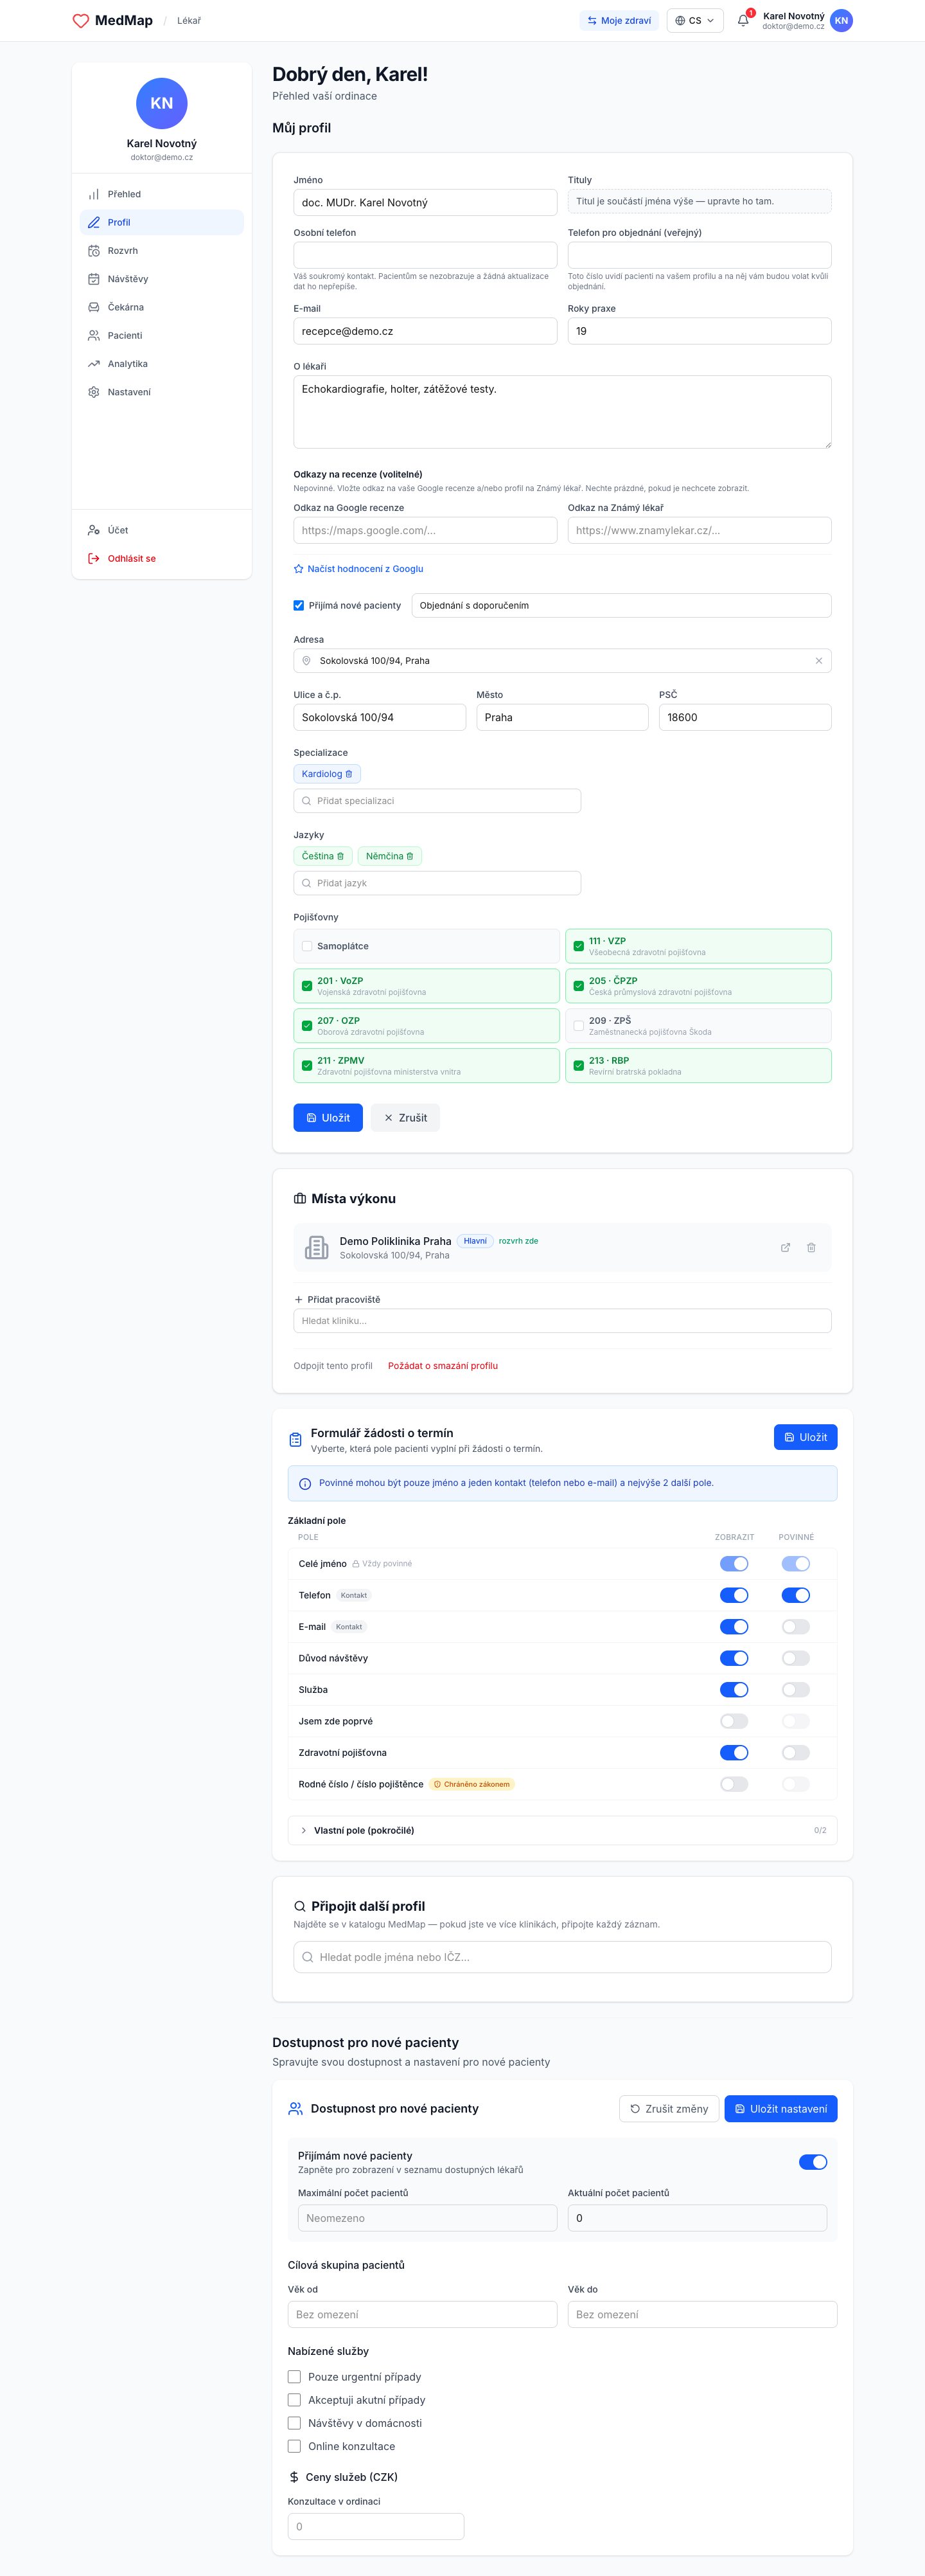Open the Objednání s doporučením dropdown

click(621, 606)
